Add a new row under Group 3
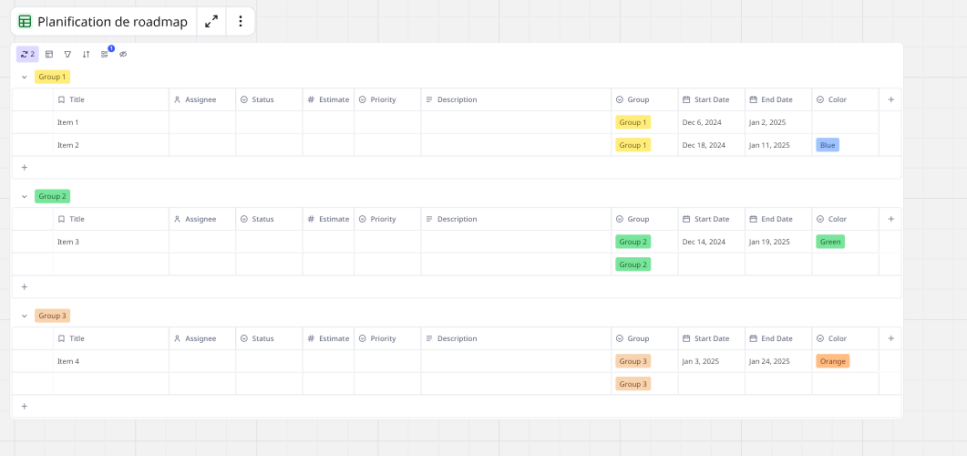Image resolution: width=967 pixels, height=456 pixels. (x=25, y=406)
